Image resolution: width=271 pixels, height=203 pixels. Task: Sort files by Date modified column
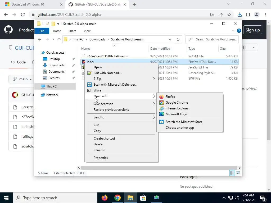pyautogui.click(x=160, y=49)
